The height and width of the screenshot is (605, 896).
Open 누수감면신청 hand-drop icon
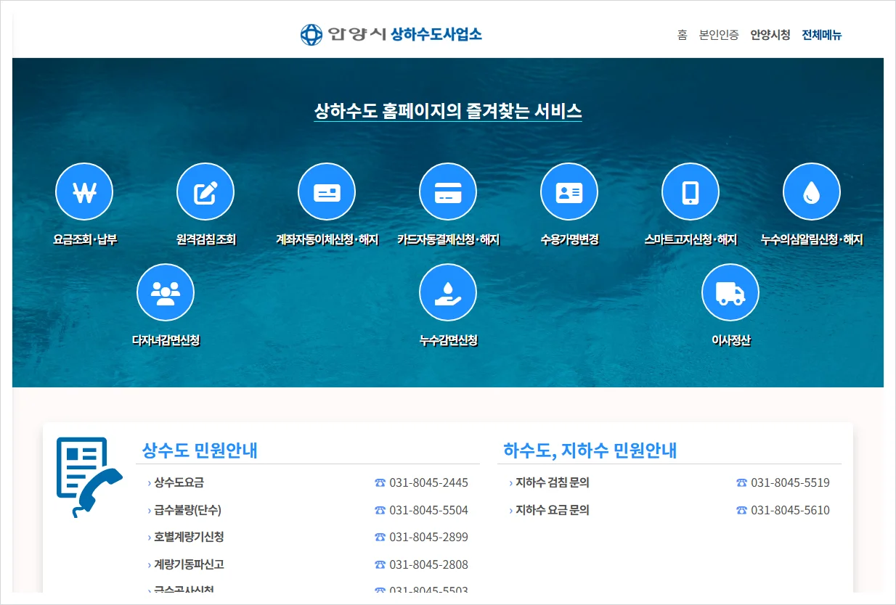click(x=448, y=292)
